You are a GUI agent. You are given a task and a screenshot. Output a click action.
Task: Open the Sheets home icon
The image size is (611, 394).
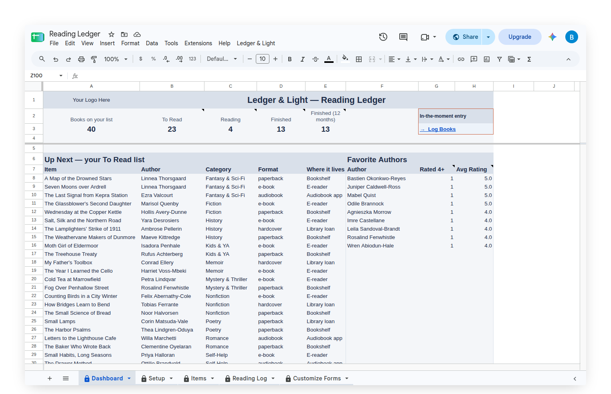click(x=38, y=37)
